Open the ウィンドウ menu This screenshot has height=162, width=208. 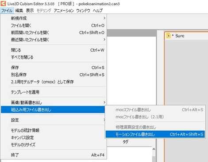[x=83, y=11]
